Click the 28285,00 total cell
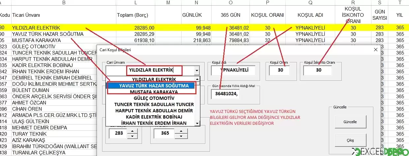Screen dimensions: 409x156 [x=135, y=28]
